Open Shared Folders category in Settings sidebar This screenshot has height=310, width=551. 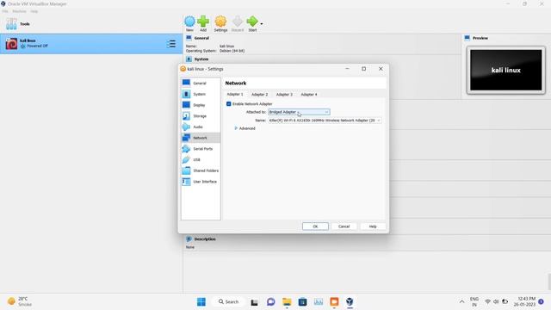201,170
